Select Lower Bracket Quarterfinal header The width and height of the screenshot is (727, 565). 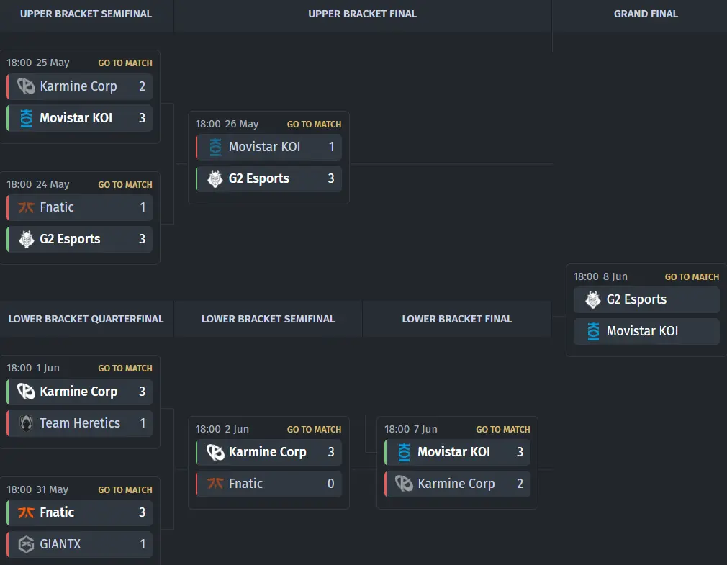click(x=86, y=319)
